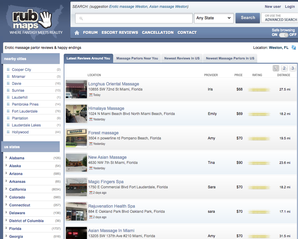Expand the Georgia state arrow
This screenshot has height=239, width=298.
(x=6, y=236)
